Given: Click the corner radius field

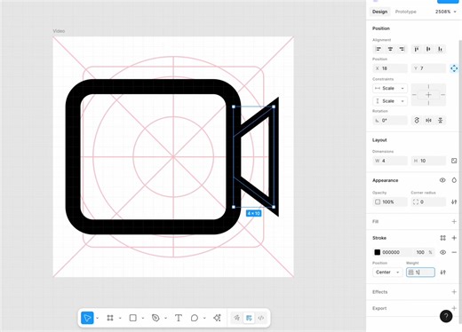Looking at the screenshot, I should [x=428, y=202].
